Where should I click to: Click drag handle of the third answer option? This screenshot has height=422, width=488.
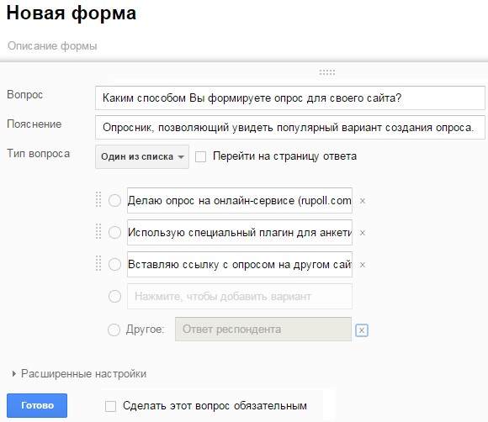tap(98, 263)
